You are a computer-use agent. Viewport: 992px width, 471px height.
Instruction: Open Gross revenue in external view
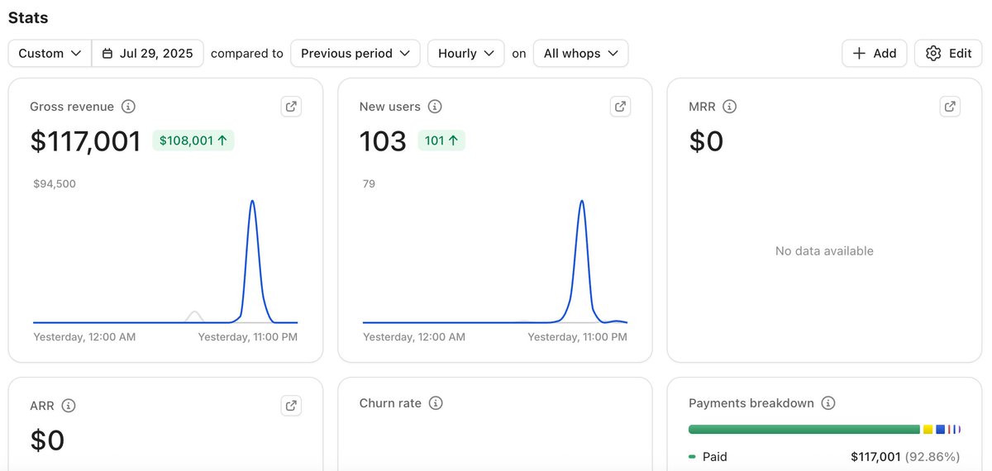(291, 107)
